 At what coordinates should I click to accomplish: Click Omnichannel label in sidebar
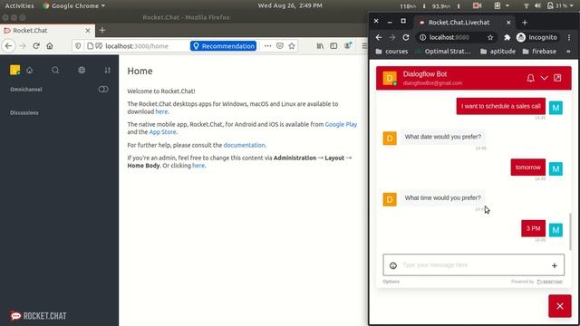26,90
